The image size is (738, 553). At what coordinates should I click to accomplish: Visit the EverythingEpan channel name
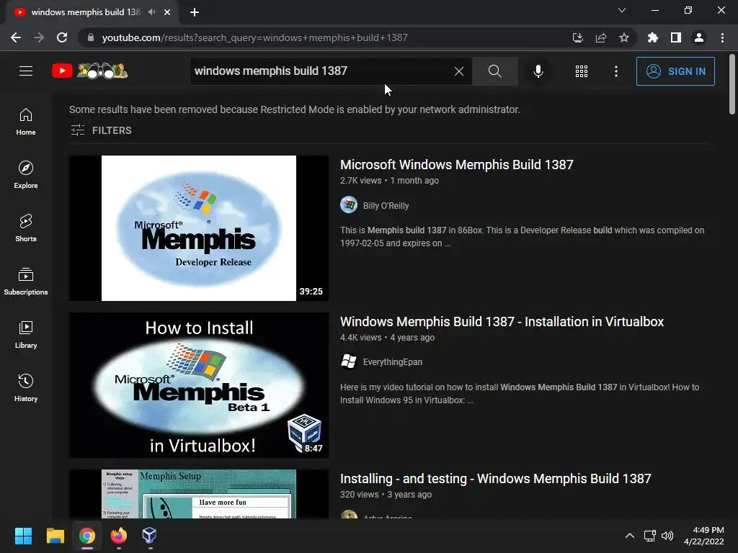point(393,362)
